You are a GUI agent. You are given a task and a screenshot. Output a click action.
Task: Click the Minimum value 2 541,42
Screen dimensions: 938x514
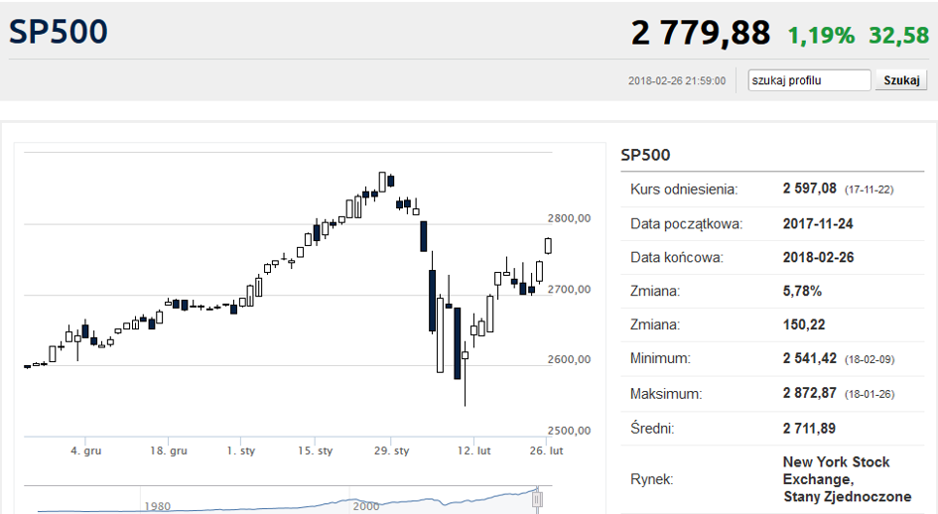click(x=811, y=358)
